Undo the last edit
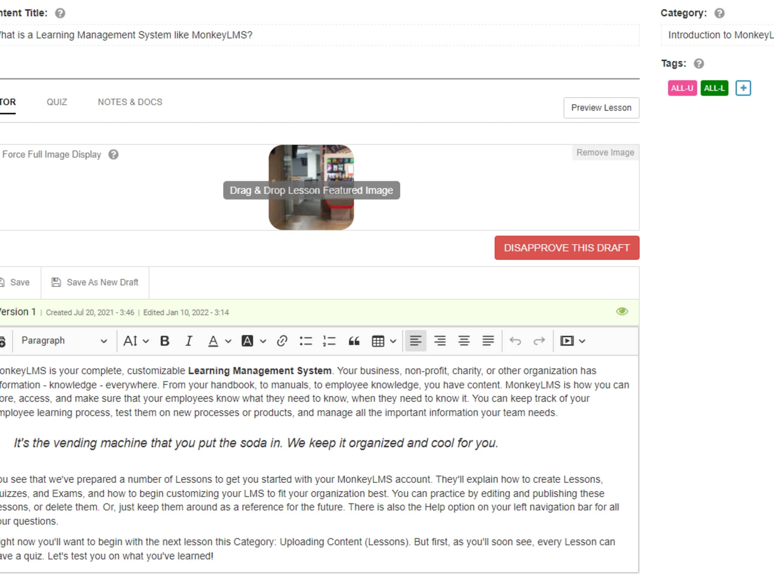This screenshot has width=774, height=580. point(515,341)
